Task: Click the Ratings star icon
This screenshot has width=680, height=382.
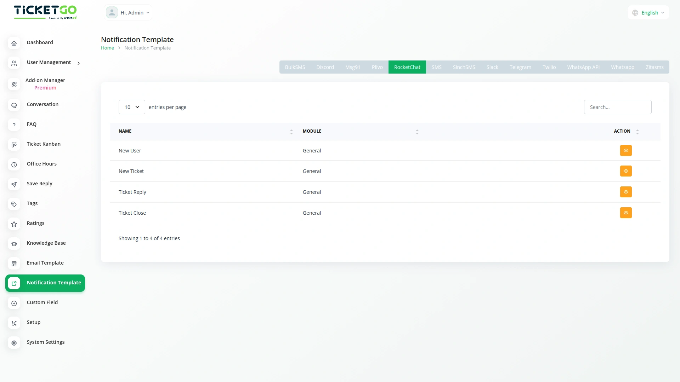Action: (14, 224)
